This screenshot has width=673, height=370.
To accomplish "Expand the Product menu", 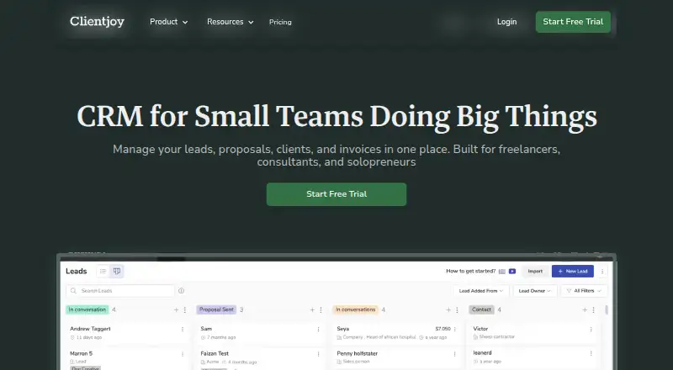I will point(169,22).
